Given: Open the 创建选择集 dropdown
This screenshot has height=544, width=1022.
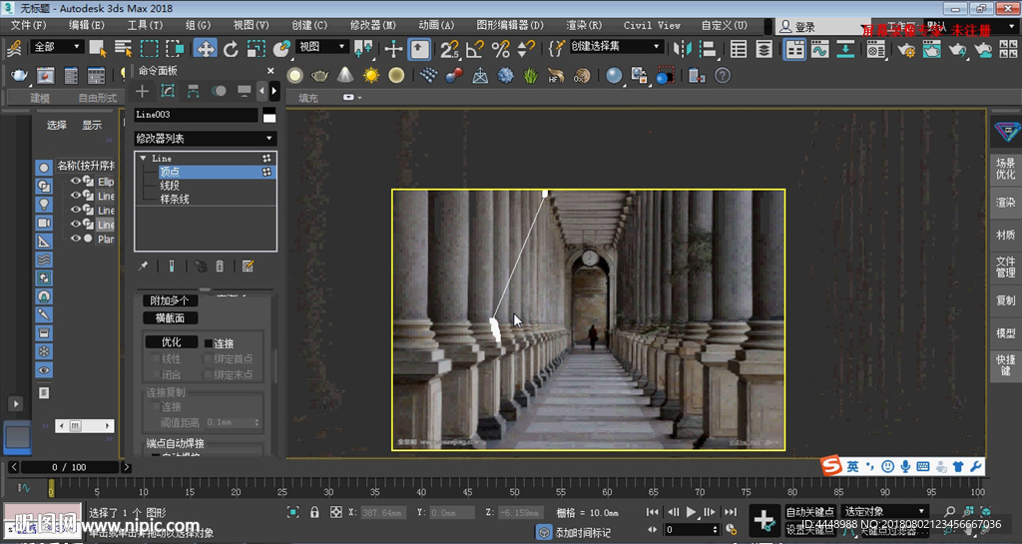Looking at the screenshot, I should tap(615, 46).
